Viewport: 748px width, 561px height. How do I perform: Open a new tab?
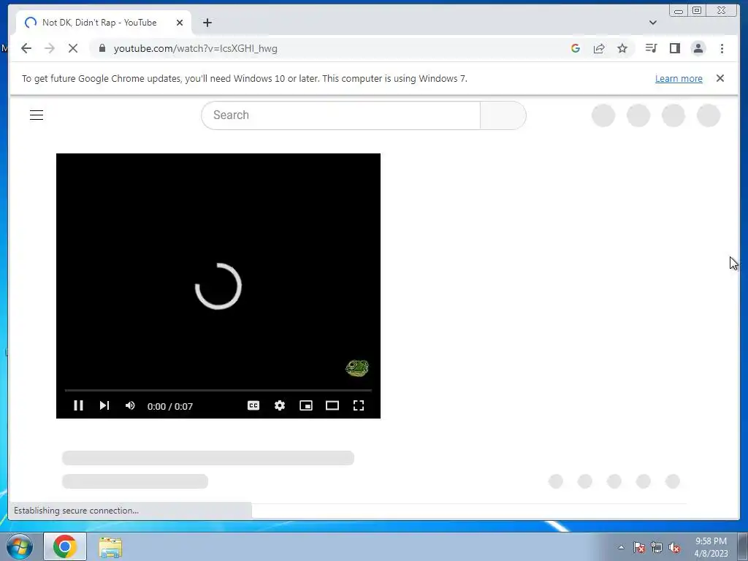tap(207, 23)
